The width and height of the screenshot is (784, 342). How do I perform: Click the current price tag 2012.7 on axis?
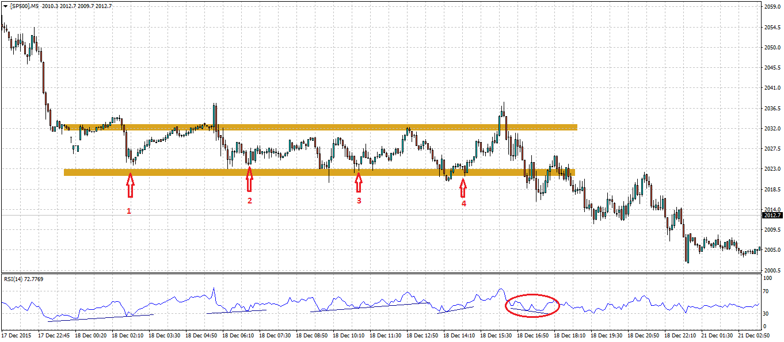click(x=771, y=215)
